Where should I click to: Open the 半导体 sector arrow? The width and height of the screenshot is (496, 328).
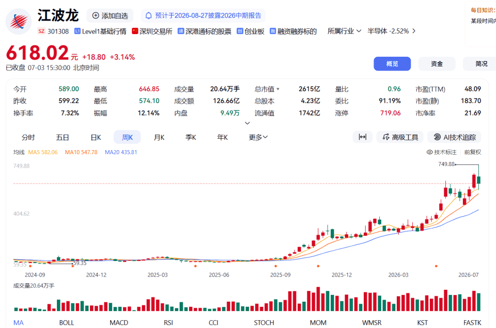point(414,31)
